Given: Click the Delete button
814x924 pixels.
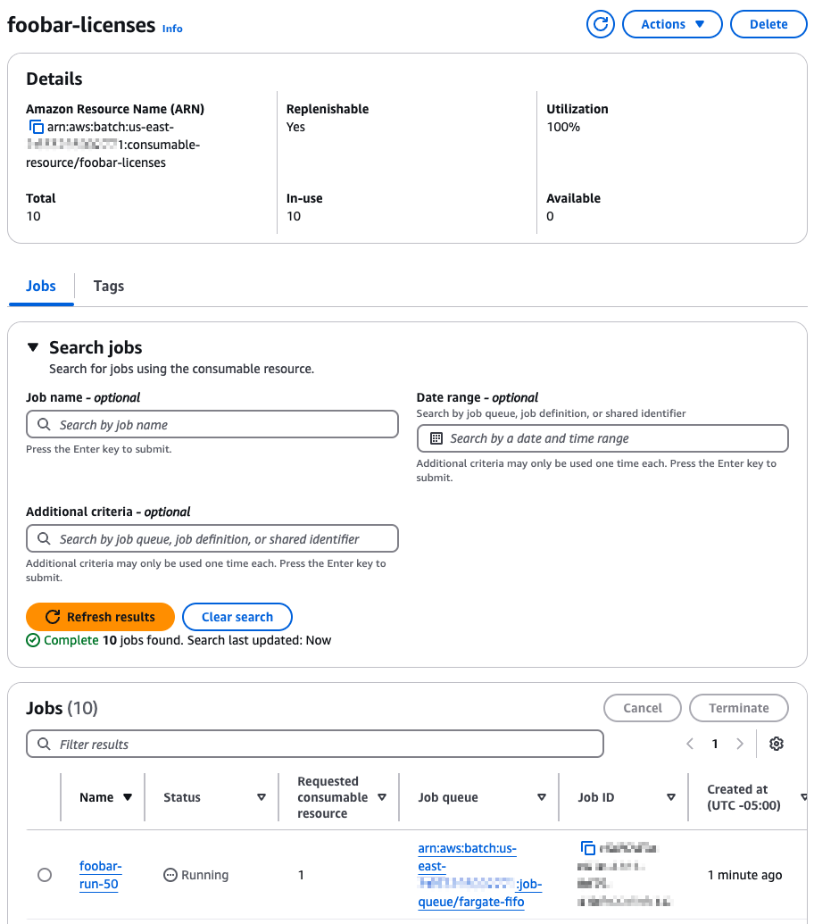Looking at the screenshot, I should [x=768, y=24].
